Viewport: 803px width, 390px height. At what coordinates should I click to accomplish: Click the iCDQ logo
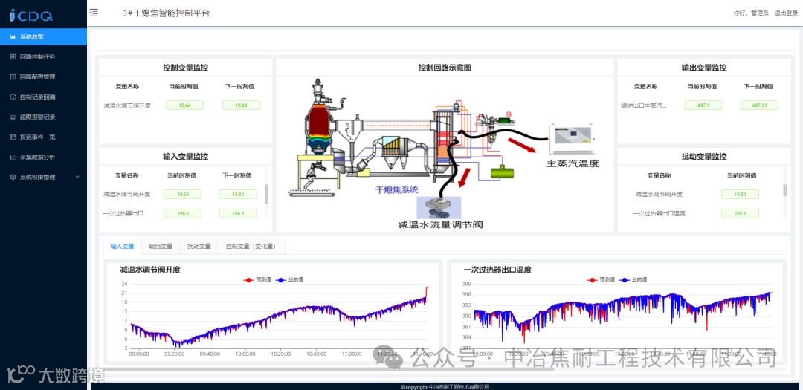(x=31, y=16)
